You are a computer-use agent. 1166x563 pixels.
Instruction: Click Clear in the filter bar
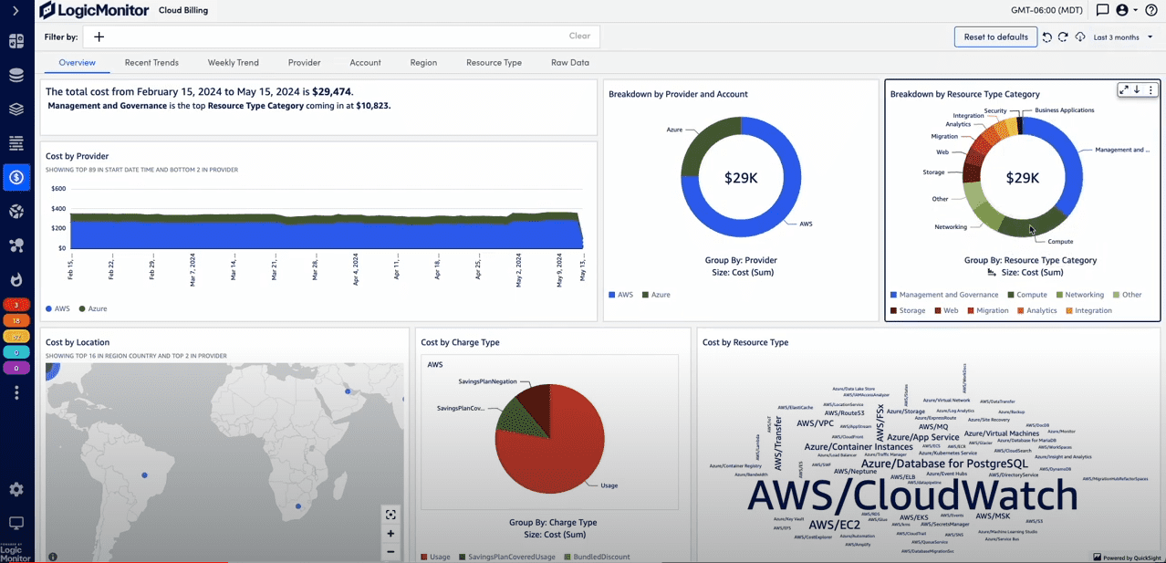pyautogui.click(x=579, y=36)
